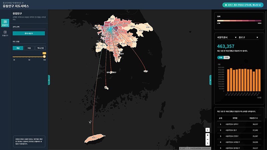Select the 유입인구 sidebar icon
267x150 pixels.
click(x=5, y=23)
